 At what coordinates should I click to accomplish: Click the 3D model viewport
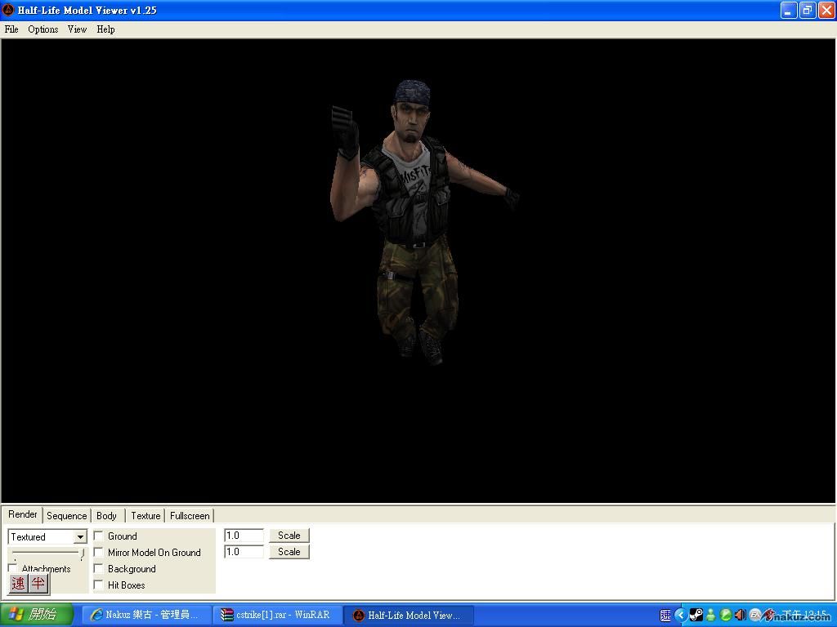418,270
